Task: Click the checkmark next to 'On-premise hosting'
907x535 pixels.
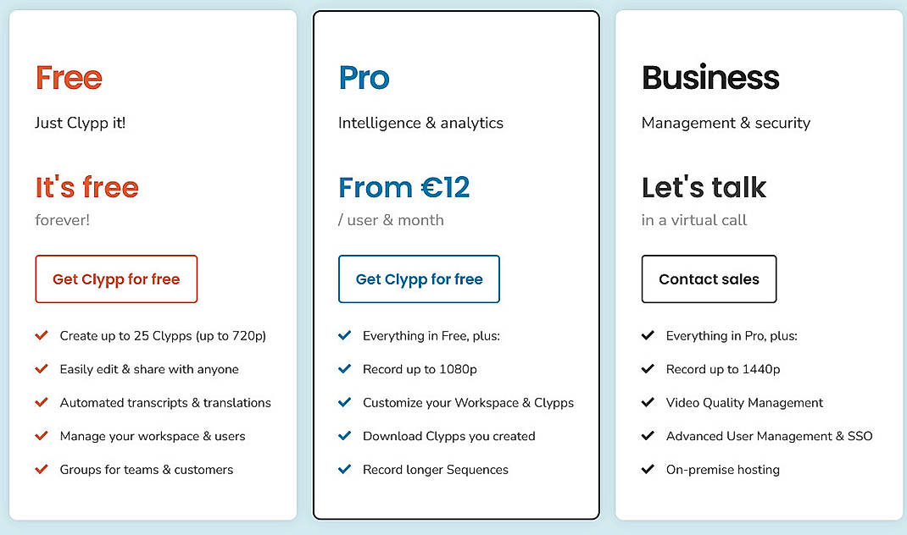Action: [647, 469]
